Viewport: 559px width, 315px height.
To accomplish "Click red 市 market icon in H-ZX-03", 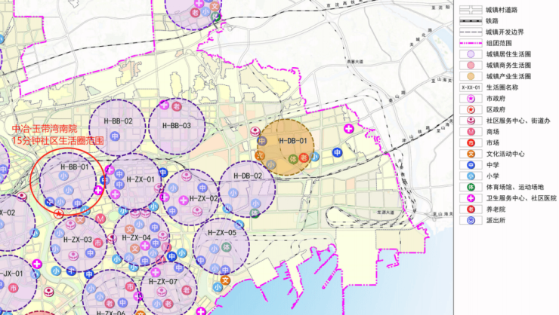I will (98, 243).
